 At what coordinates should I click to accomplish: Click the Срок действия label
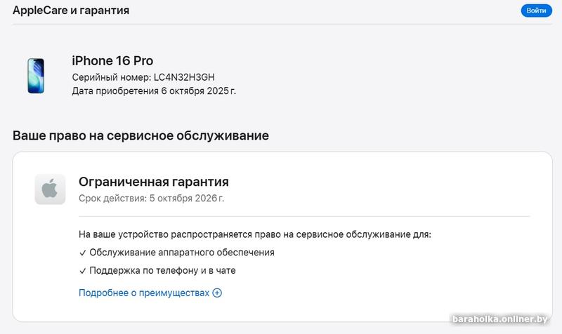point(112,199)
